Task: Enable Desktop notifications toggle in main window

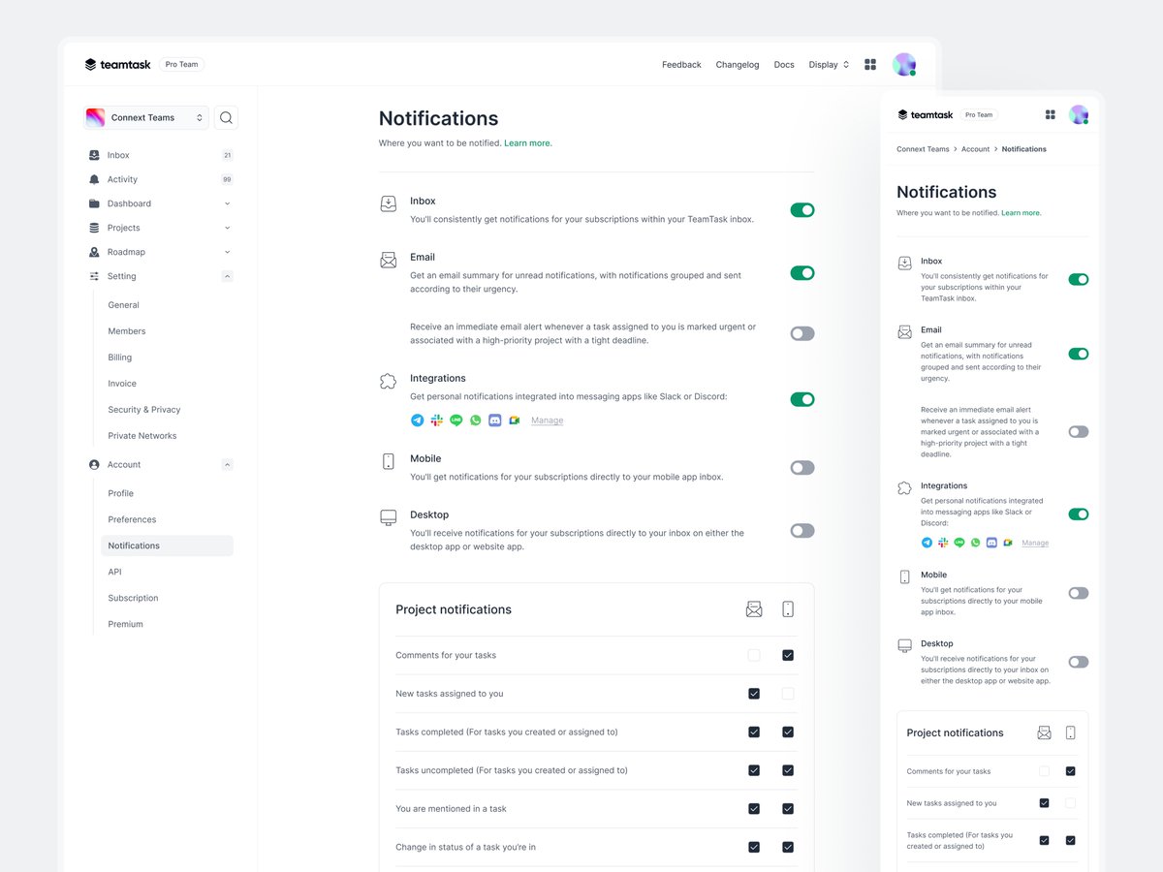Action: (x=802, y=531)
